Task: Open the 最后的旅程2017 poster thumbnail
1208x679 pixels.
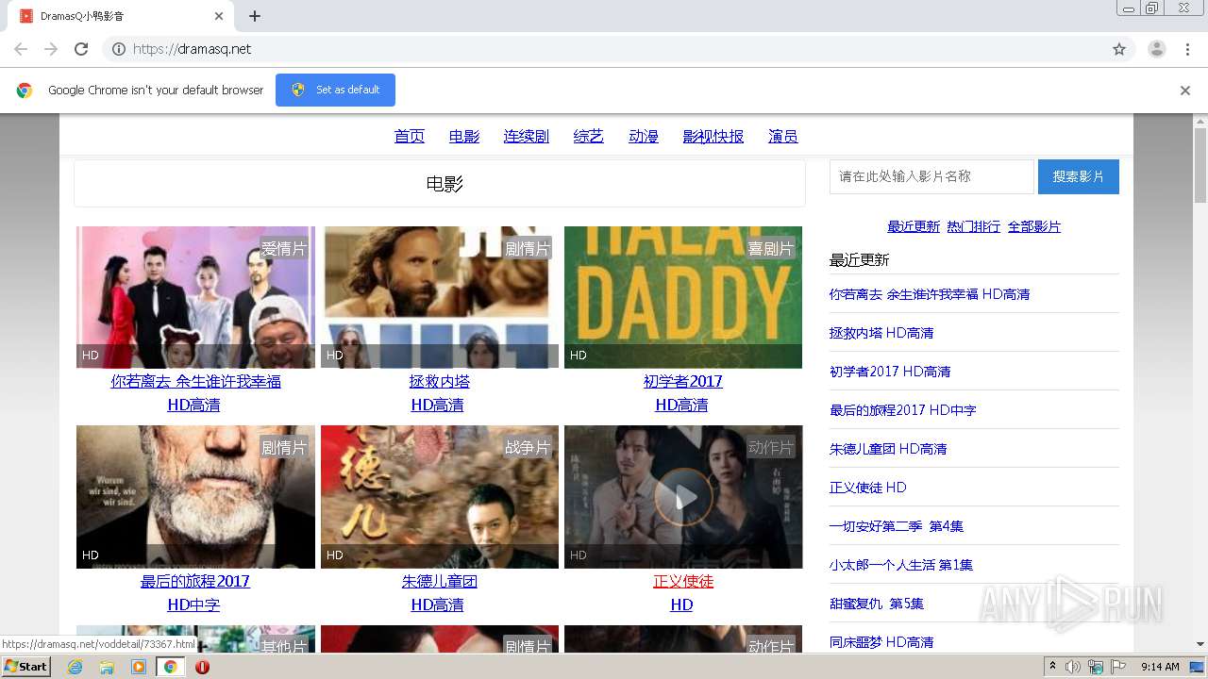Action: tap(195, 497)
